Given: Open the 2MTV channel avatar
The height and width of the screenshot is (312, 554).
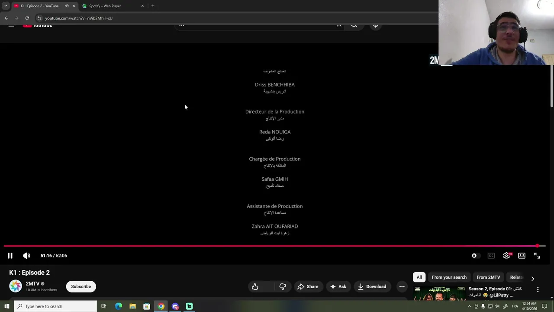Looking at the screenshot, I should pyautogui.click(x=16, y=286).
